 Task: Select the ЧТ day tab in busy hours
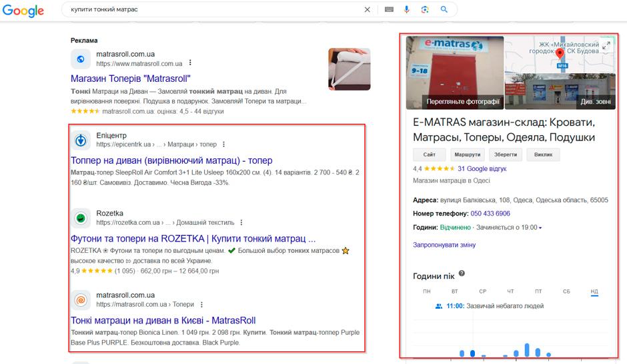510,291
